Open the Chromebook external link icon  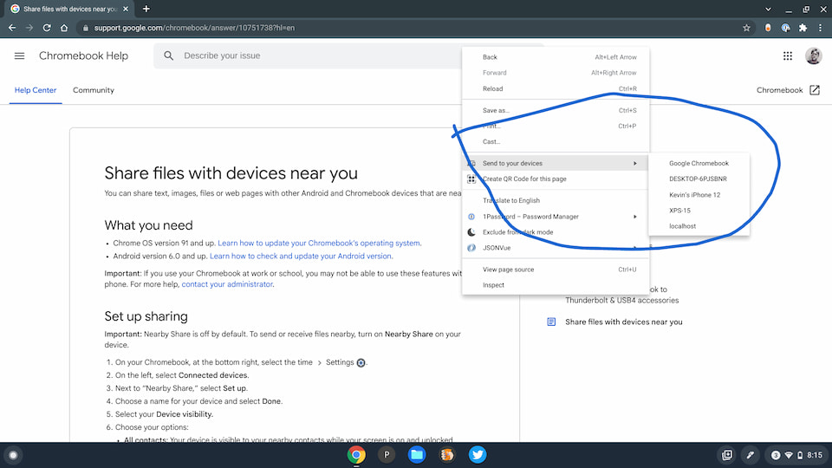coord(815,90)
